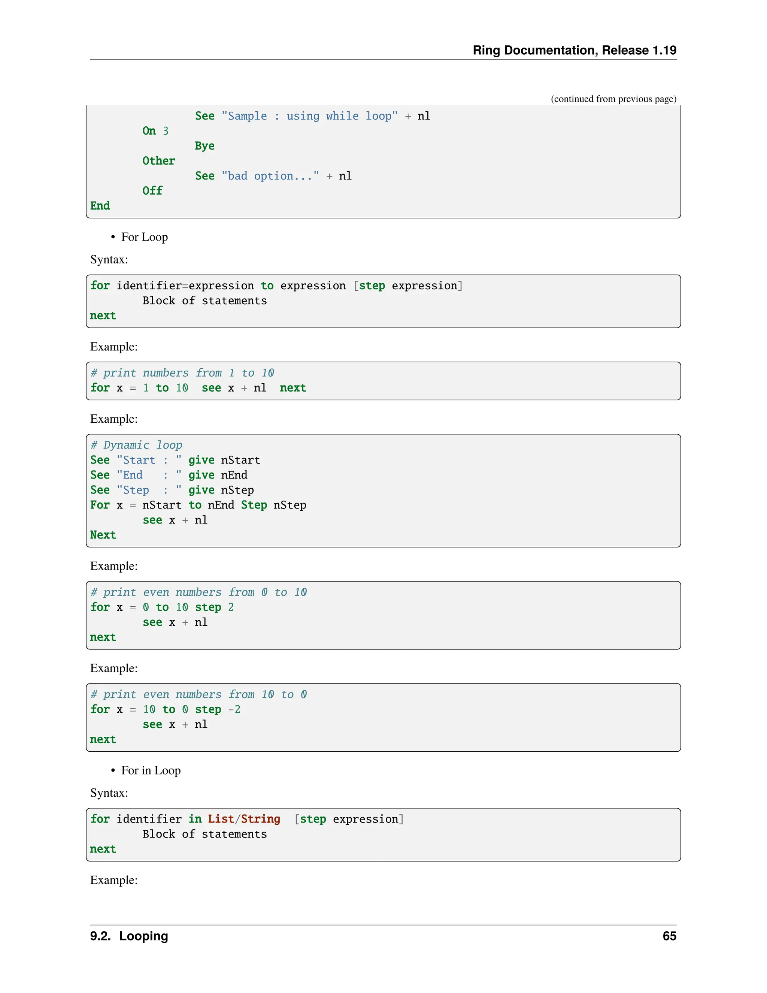The image size is (767, 993).
Task: Click the '# Dynamic loop' comment
Action: click(x=136, y=445)
